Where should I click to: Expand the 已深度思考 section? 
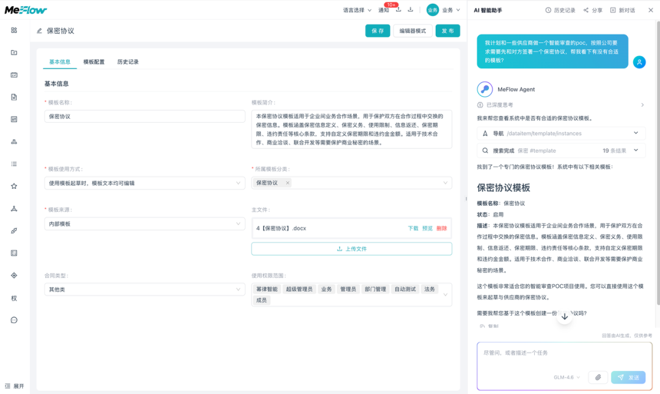pyautogui.click(x=560, y=105)
